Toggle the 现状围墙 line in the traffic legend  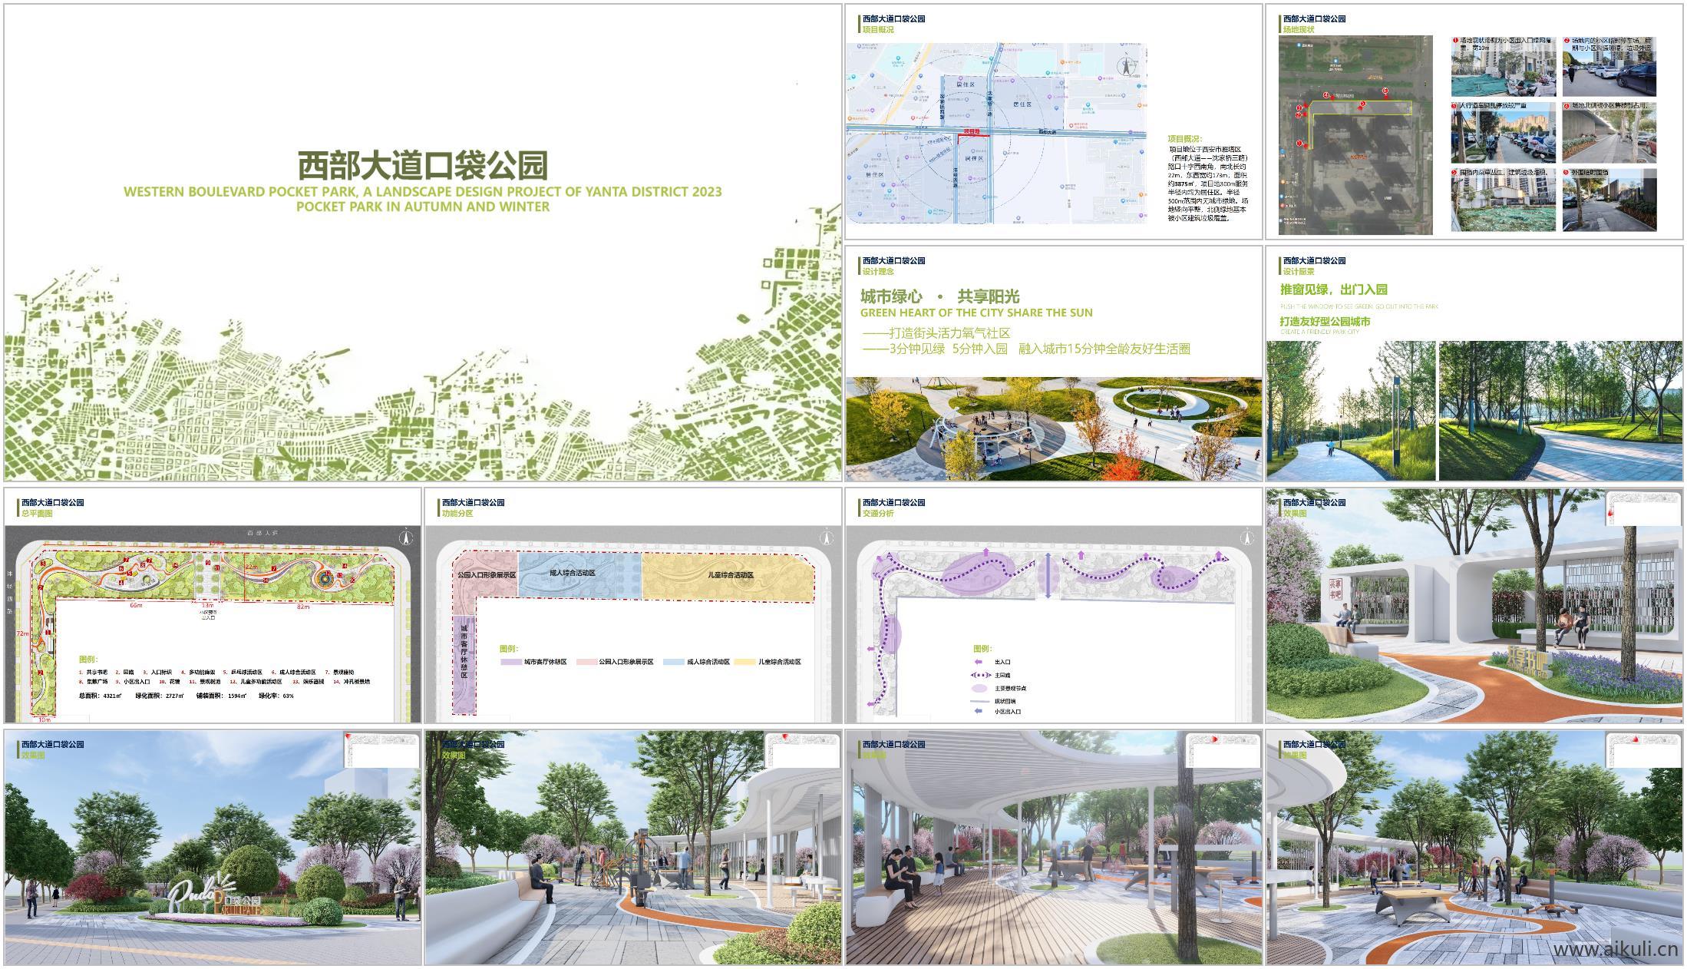pyautogui.click(x=980, y=701)
